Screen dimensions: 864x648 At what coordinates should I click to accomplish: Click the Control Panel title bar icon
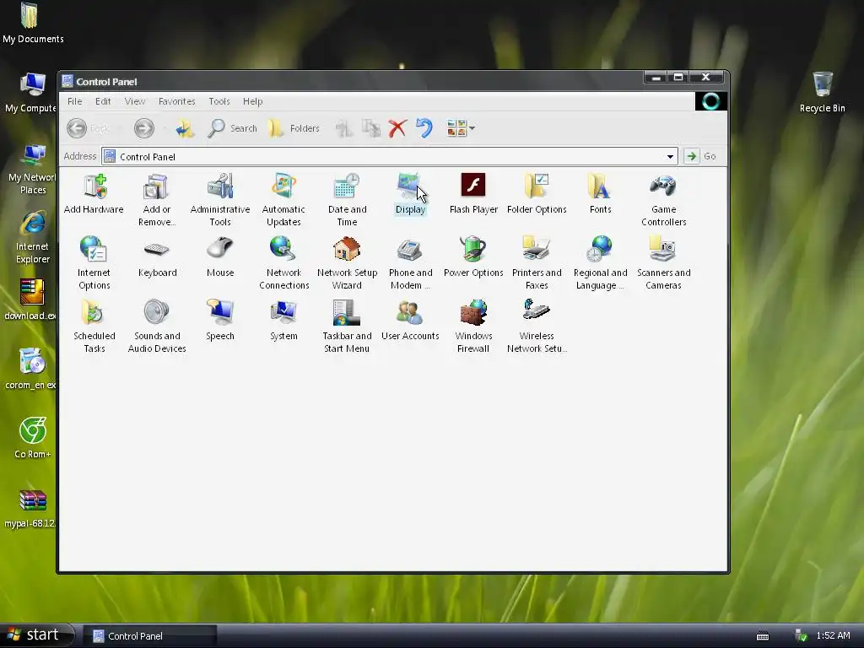[x=67, y=82]
